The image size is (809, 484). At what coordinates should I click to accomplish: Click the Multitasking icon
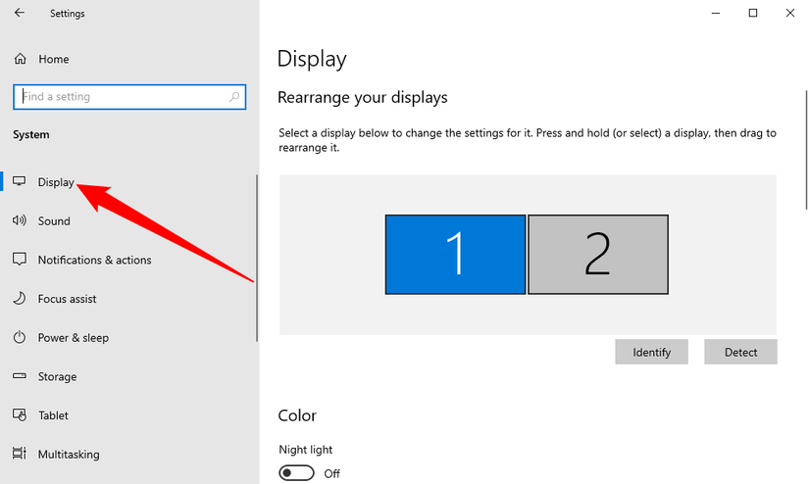pyautogui.click(x=19, y=454)
